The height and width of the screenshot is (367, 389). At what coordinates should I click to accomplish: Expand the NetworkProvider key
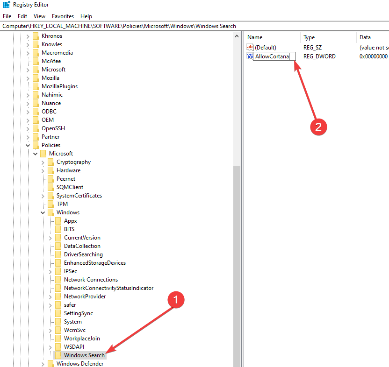coord(50,297)
